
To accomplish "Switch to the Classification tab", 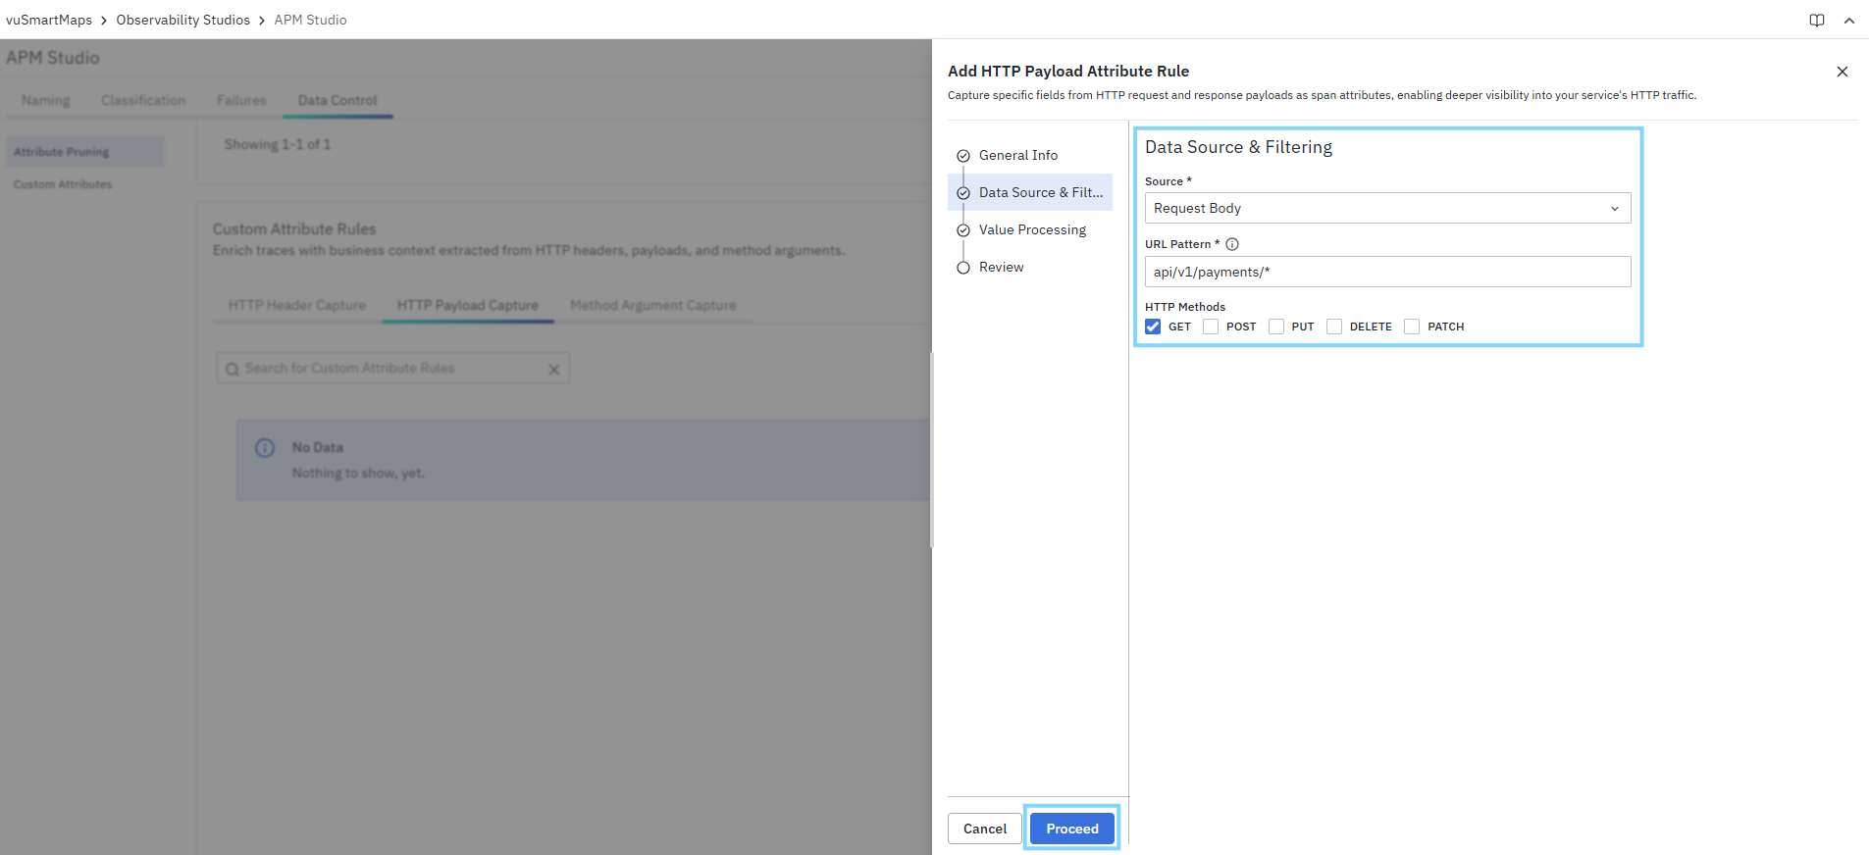I will point(143,100).
